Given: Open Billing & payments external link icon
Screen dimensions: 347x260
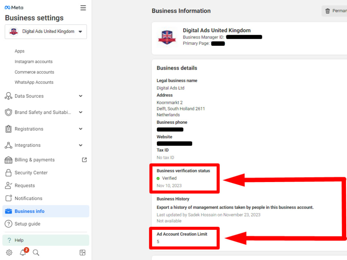Looking at the screenshot, I should pyautogui.click(x=84, y=160).
